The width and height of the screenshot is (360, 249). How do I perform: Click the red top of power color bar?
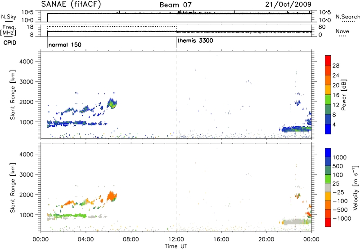(328, 60)
